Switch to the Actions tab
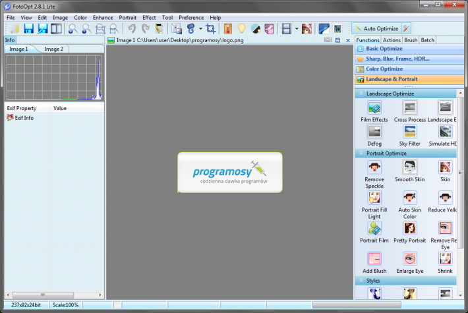 pyautogui.click(x=392, y=40)
